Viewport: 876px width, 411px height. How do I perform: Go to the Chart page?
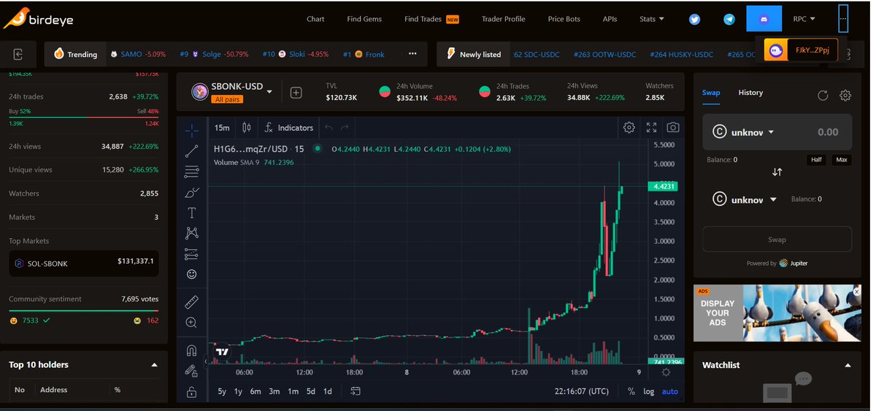click(315, 19)
